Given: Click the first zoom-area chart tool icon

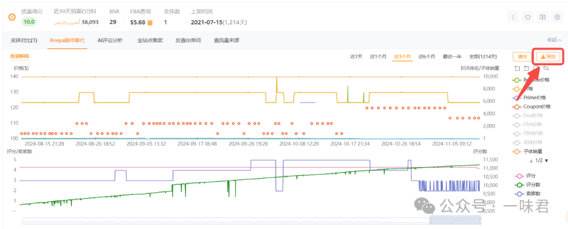Looking at the screenshot, I should coord(517,68).
